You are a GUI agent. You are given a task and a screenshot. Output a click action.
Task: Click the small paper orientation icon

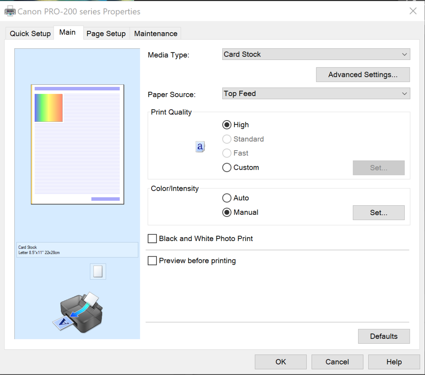coord(98,272)
